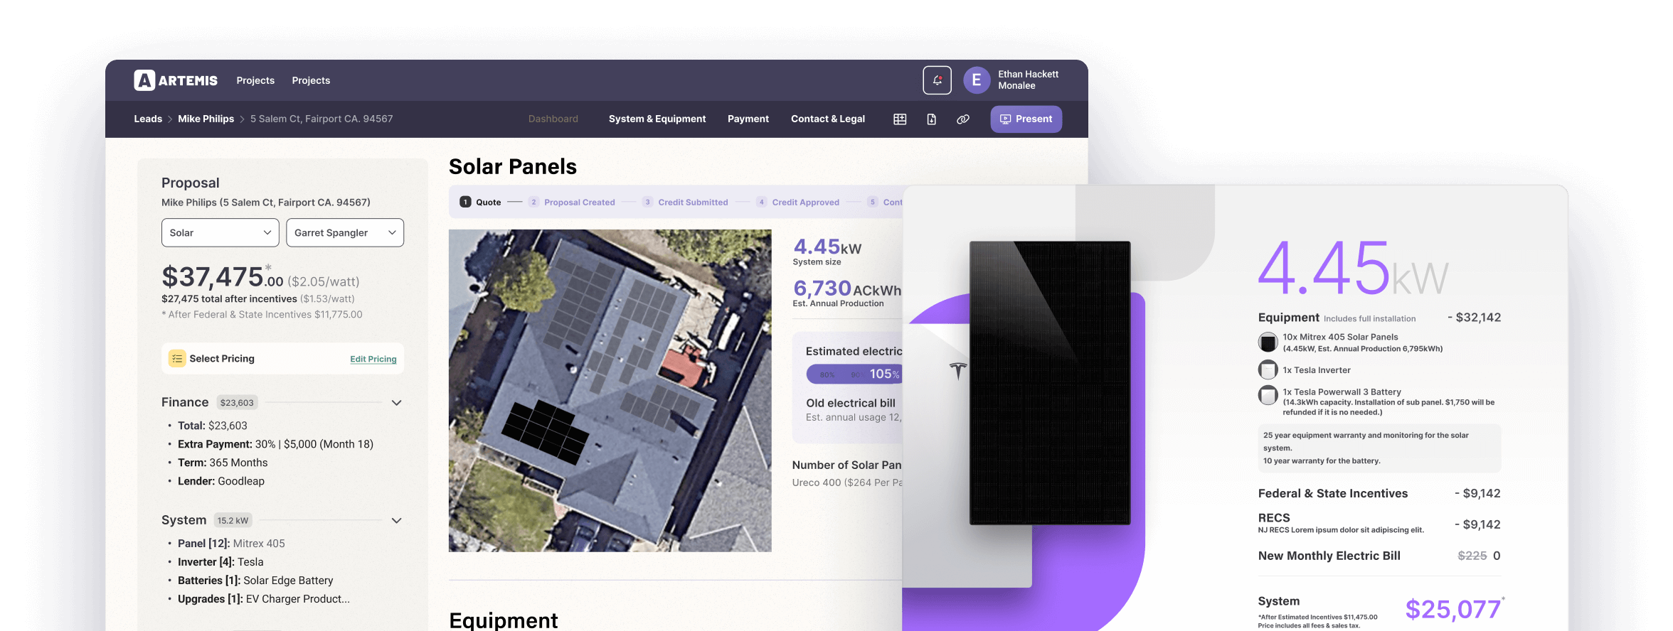Screen dimensions: 1673x631
Task: Click the New Monthly Electric Bill line
Action: [x=1379, y=556]
